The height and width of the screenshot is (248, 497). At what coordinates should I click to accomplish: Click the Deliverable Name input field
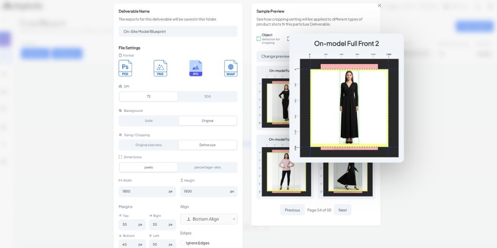coord(178,31)
